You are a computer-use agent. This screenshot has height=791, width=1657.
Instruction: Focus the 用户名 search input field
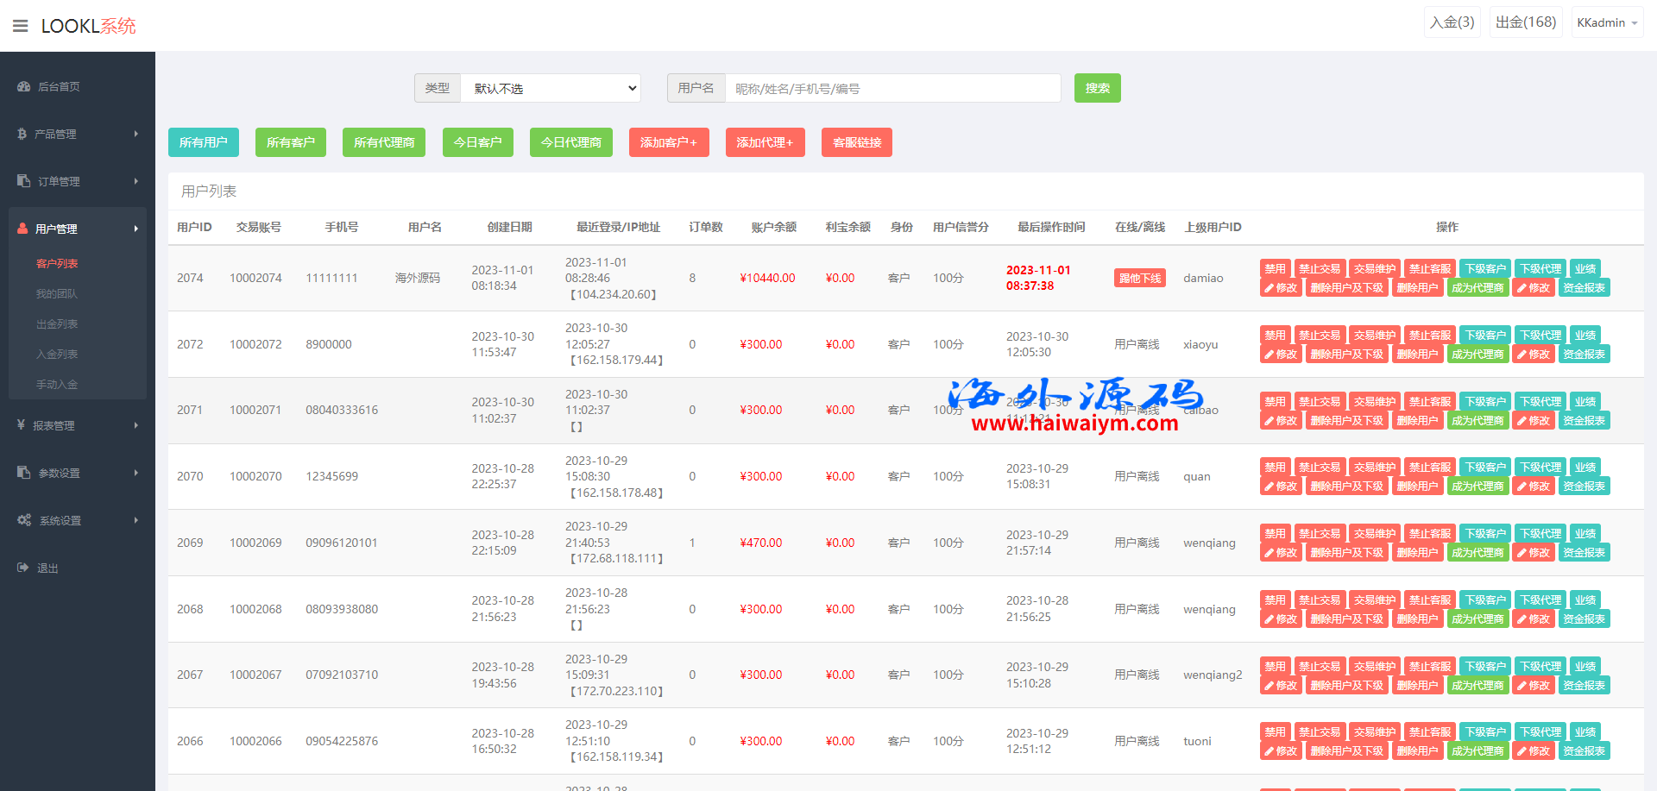click(x=892, y=88)
